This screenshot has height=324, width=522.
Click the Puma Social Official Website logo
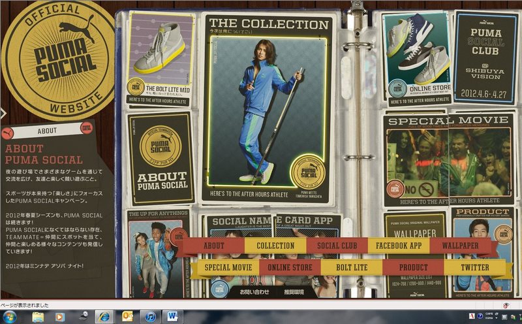[59, 60]
